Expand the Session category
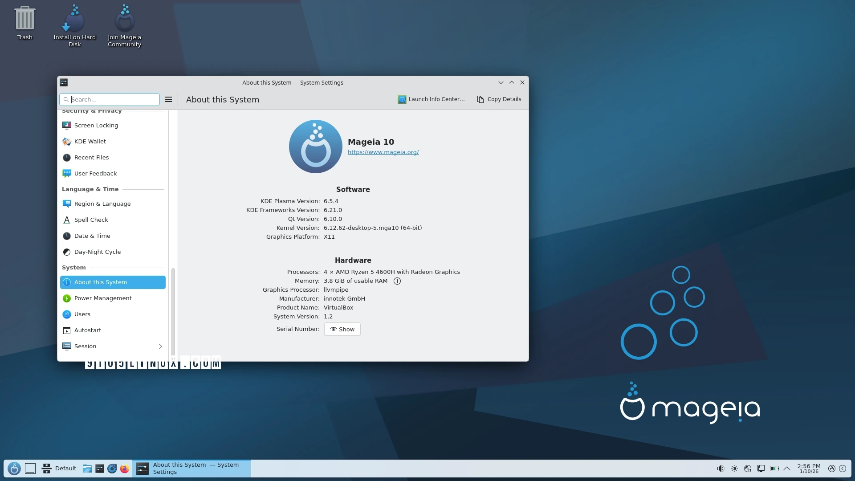Viewport: 855px width, 481px height. 160,346
